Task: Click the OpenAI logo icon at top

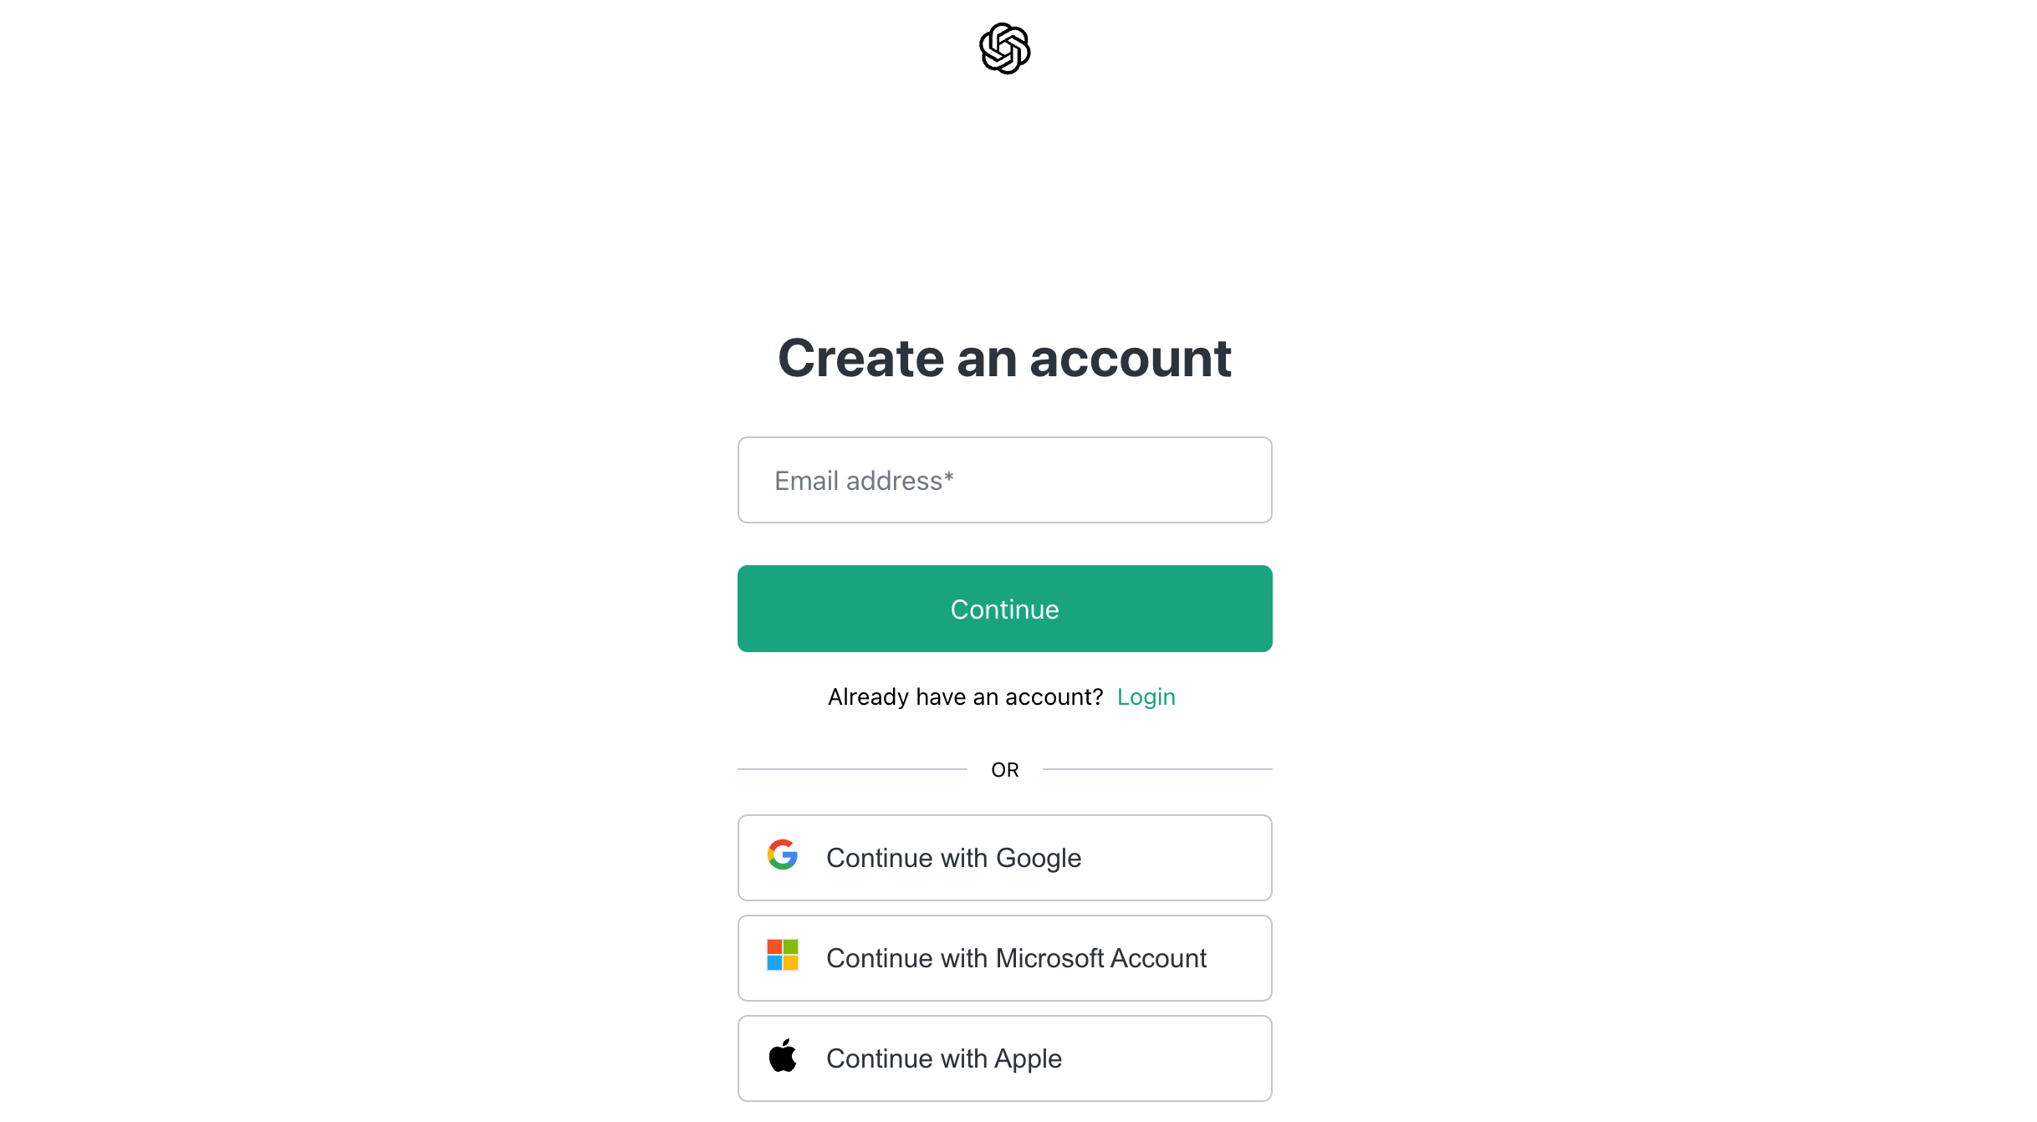Action: pyautogui.click(x=1004, y=48)
